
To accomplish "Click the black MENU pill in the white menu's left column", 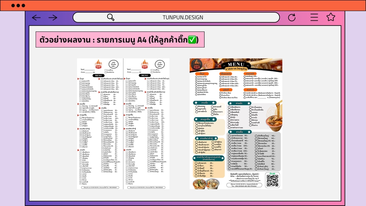I will click(98, 76).
